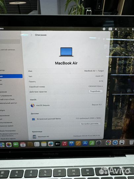Click the Версия 15.1 text
The width and height of the screenshot is (134, 179).
97,104
